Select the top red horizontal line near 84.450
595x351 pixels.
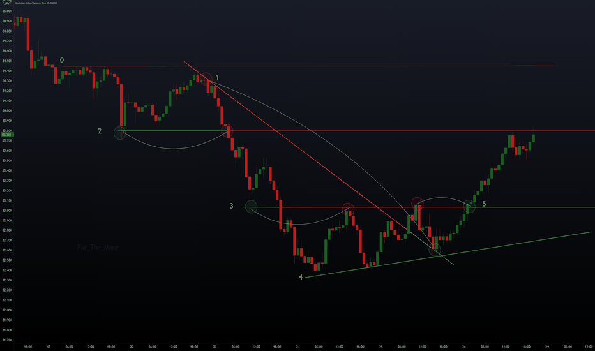click(308, 66)
